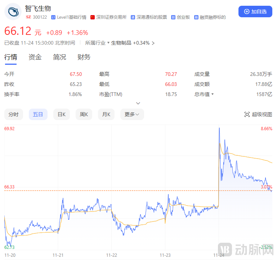Image resolution: width=277 pixels, height=260 pixels.
Task: Expand the 所属行业 dropdown arrow
Action: click(108, 43)
